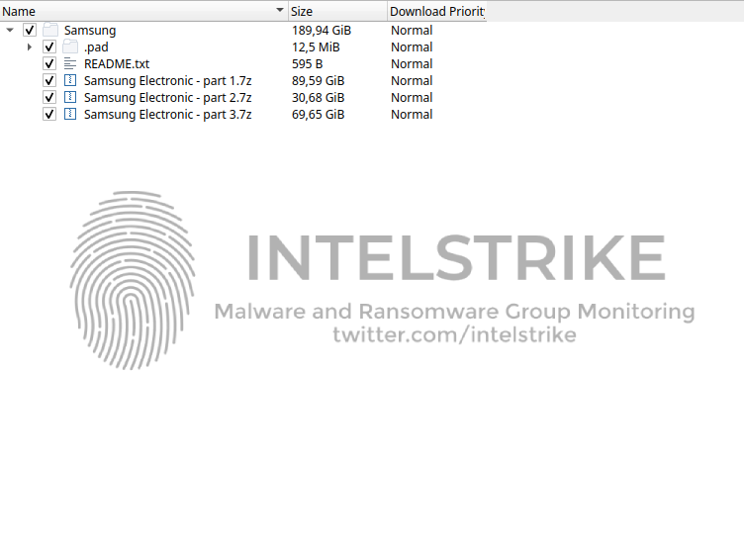Click the 69,65 GiB size value
The height and width of the screenshot is (560, 744).
[319, 115]
